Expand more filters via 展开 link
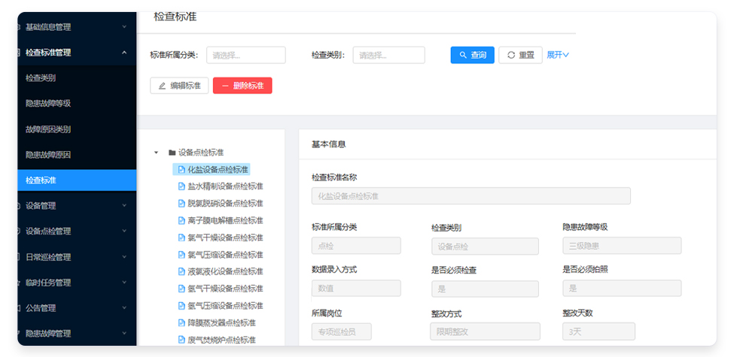 558,55
